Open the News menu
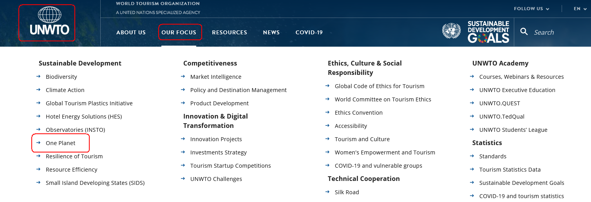 click(271, 32)
